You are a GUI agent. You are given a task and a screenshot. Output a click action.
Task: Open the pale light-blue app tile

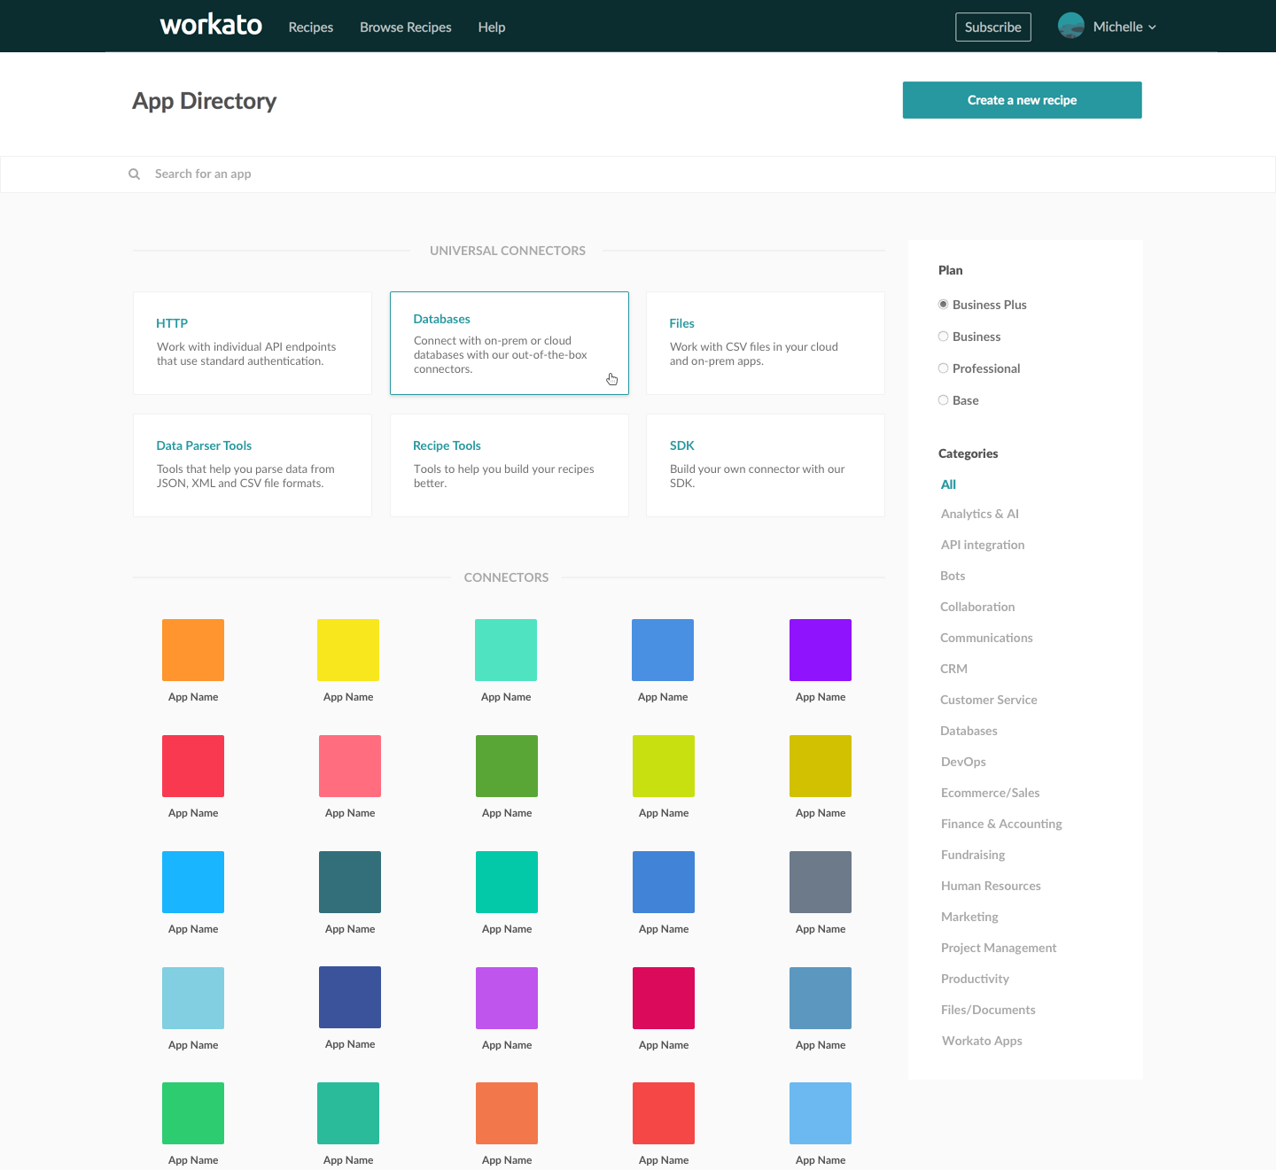193,998
